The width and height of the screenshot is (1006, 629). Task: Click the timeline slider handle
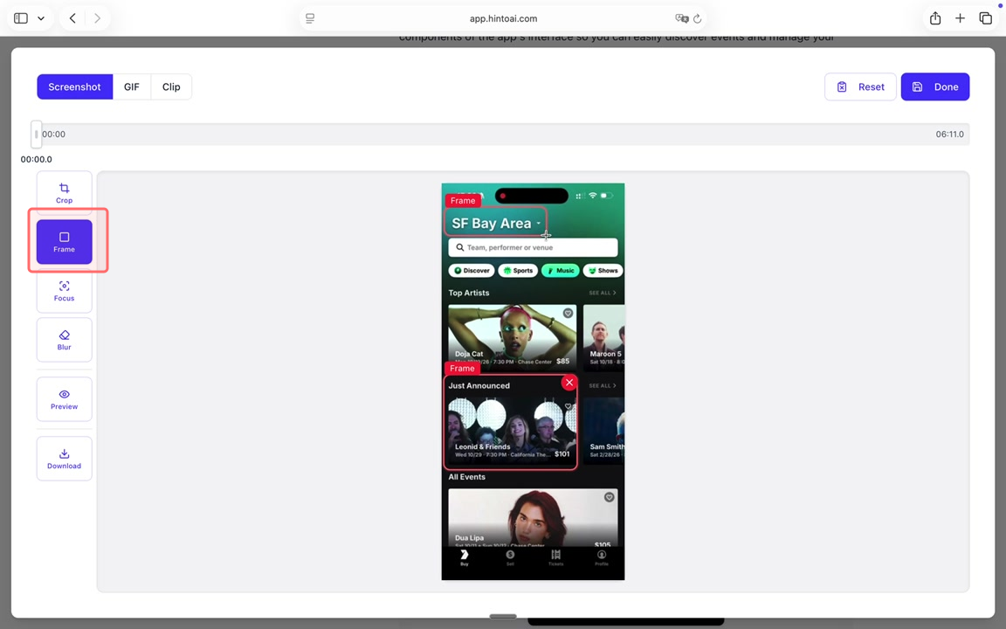[x=36, y=134]
